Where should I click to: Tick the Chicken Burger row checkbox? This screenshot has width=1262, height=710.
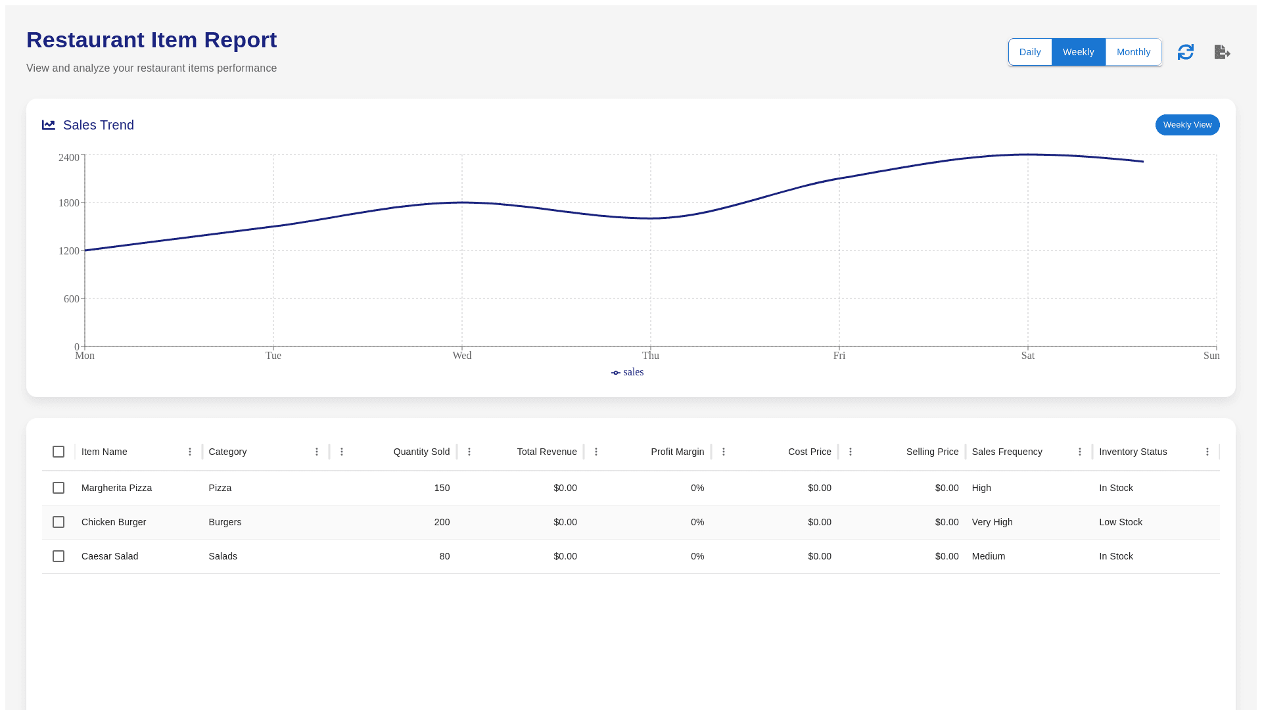tap(58, 522)
